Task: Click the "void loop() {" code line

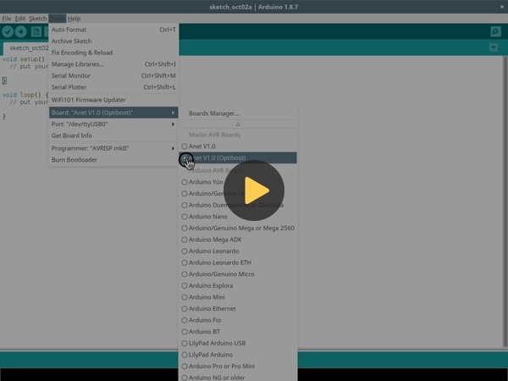Action: tap(25, 95)
